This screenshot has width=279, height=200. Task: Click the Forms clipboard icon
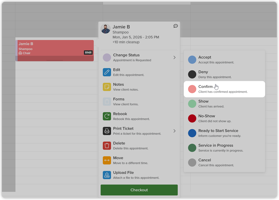point(107,102)
